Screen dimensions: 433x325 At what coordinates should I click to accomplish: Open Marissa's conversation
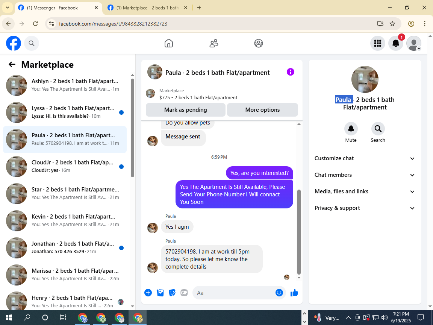[65, 275]
